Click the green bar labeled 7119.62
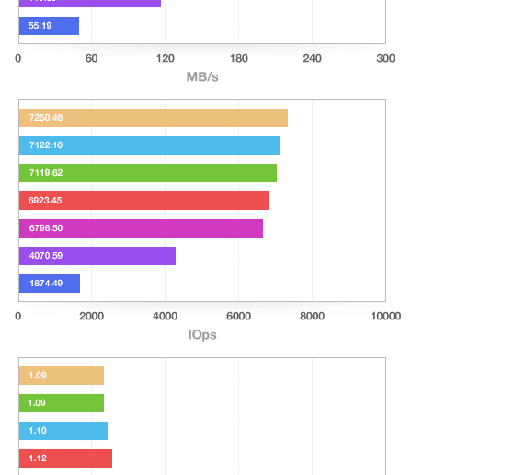Image resolution: width=515 pixels, height=475 pixels. [148, 173]
